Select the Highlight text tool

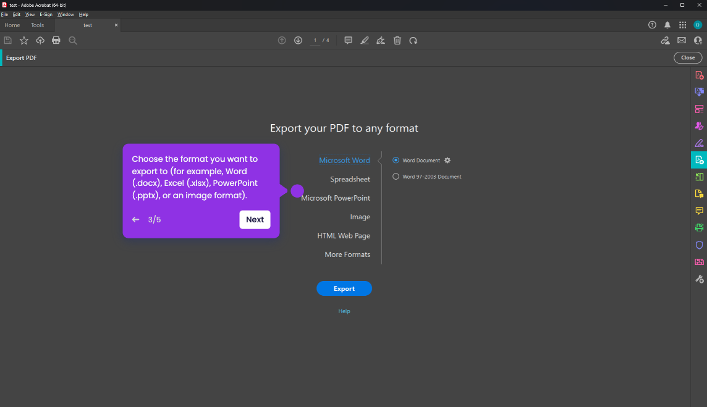pos(365,41)
